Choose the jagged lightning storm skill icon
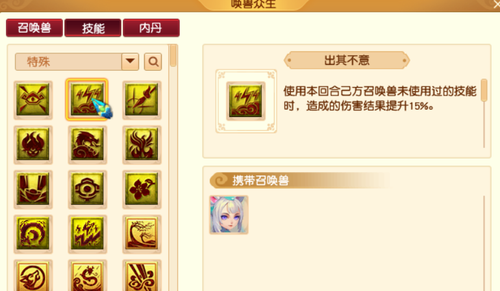Viewport: 500px width, 291px height. tap(87, 234)
